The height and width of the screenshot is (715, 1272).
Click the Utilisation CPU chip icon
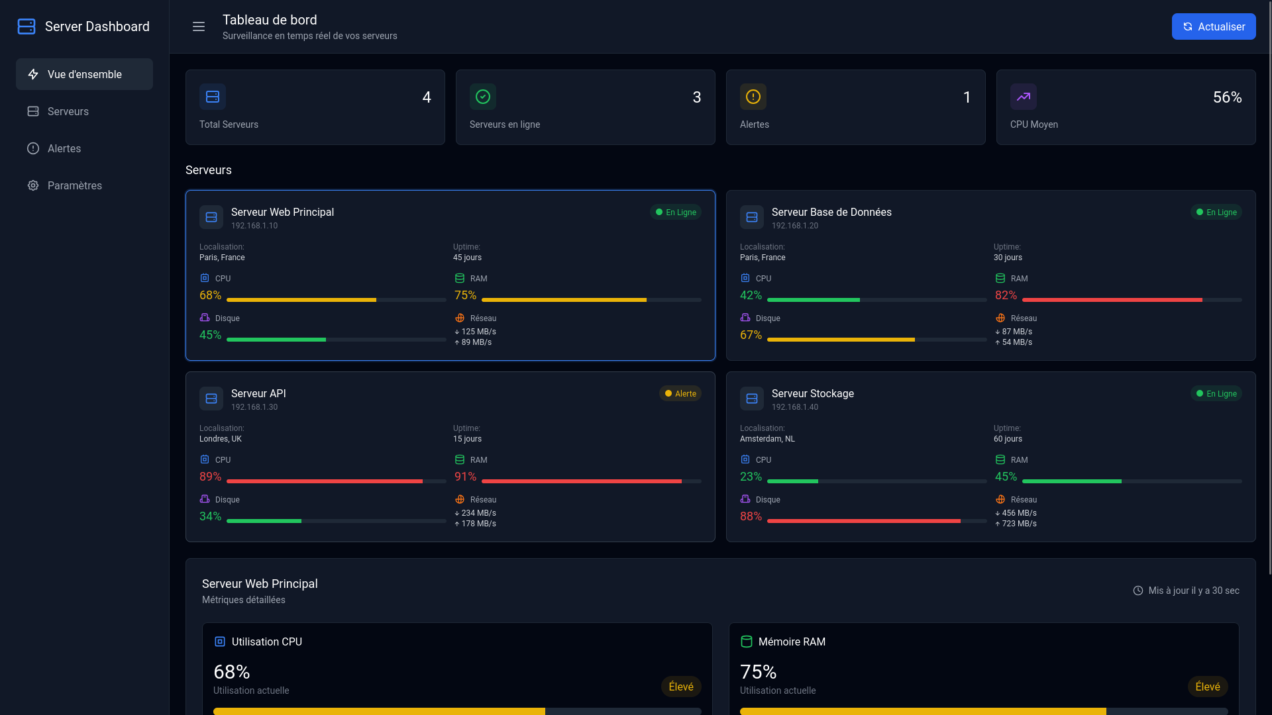(x=220, y=642)
